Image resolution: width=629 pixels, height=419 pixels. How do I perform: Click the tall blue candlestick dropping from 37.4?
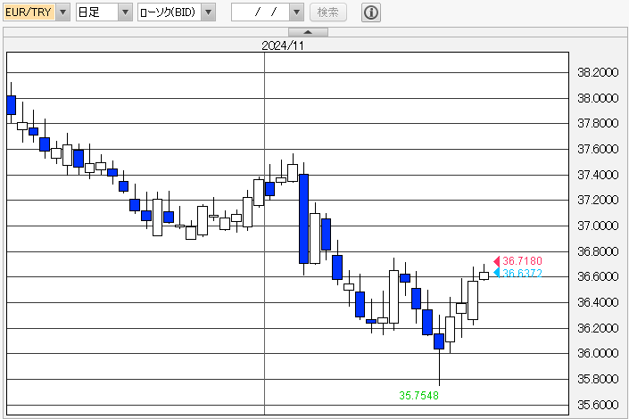pos(303,218)
